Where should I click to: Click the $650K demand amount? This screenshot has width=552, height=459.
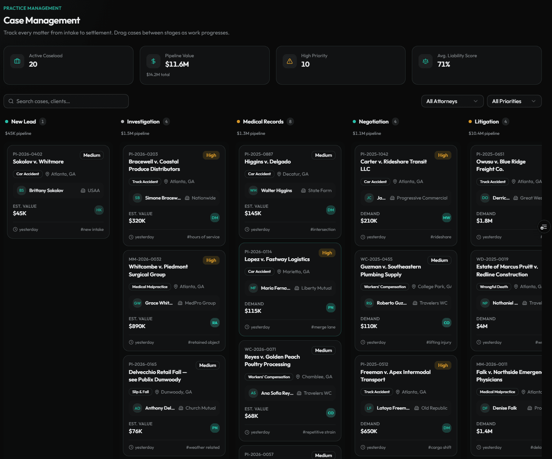pos(369,431)
